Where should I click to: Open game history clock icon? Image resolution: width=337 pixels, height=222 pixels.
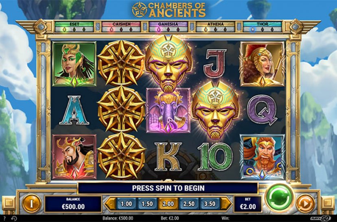[14, 219]
